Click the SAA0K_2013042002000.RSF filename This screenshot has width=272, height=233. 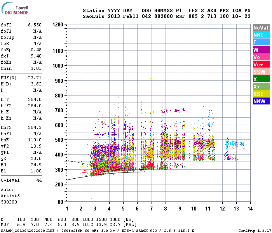click(28, 231)
